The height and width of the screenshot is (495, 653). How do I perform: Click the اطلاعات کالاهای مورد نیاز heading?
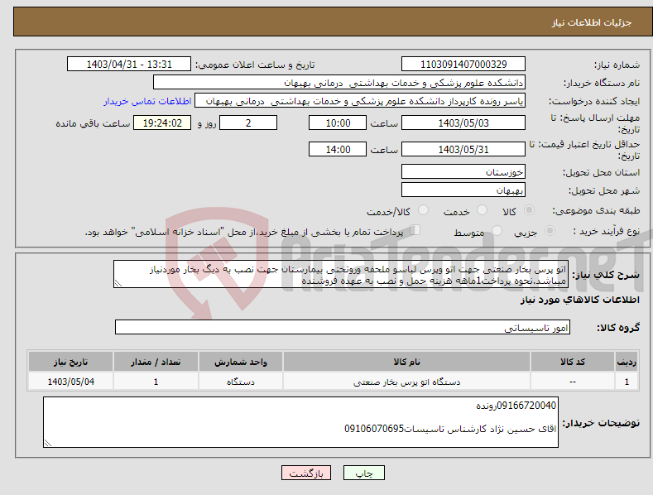[x=579, y=300]
